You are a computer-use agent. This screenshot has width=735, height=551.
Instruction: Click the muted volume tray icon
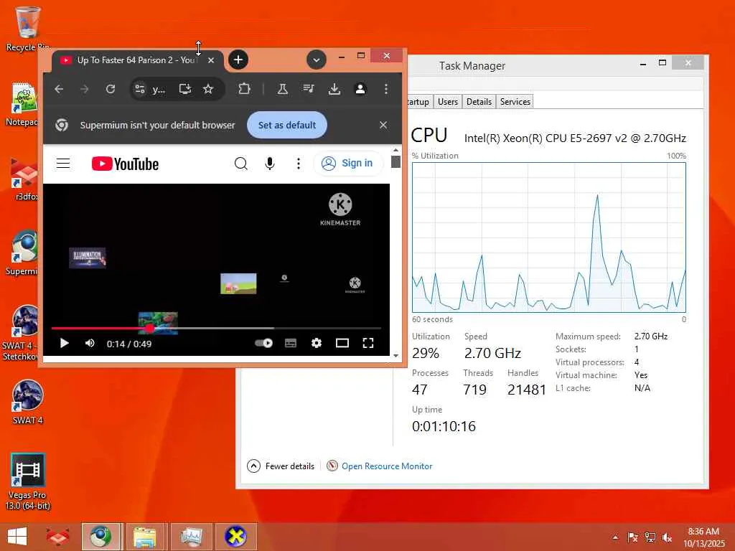pyautogui.click(x=667, y=537)
